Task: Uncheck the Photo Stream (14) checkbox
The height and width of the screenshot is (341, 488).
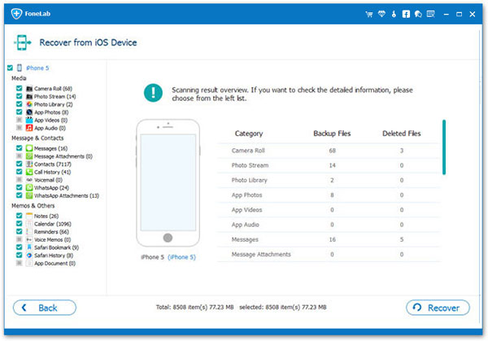Action: pos(20,97)
